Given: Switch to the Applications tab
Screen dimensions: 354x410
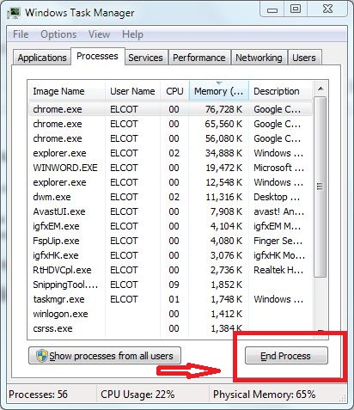Looking at the screenshot, I should coord(42,58).
